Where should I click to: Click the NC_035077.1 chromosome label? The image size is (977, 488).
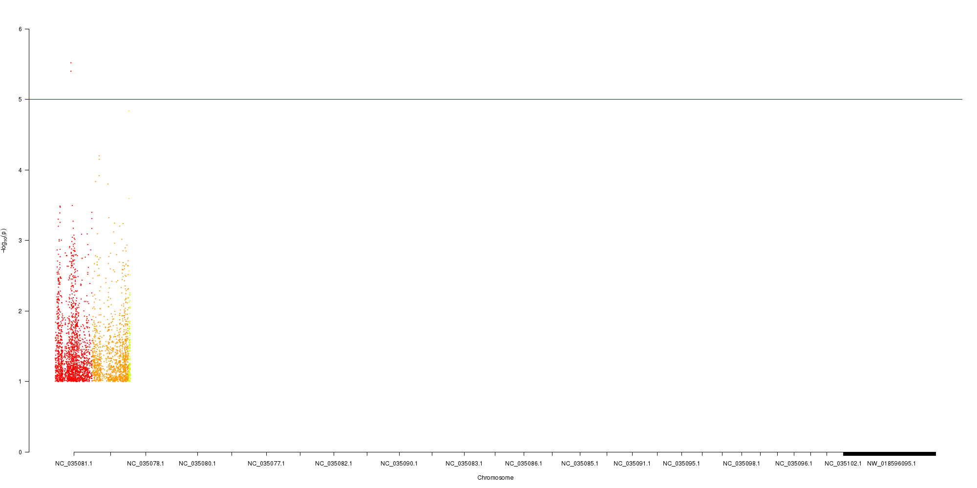coord(266,464)
